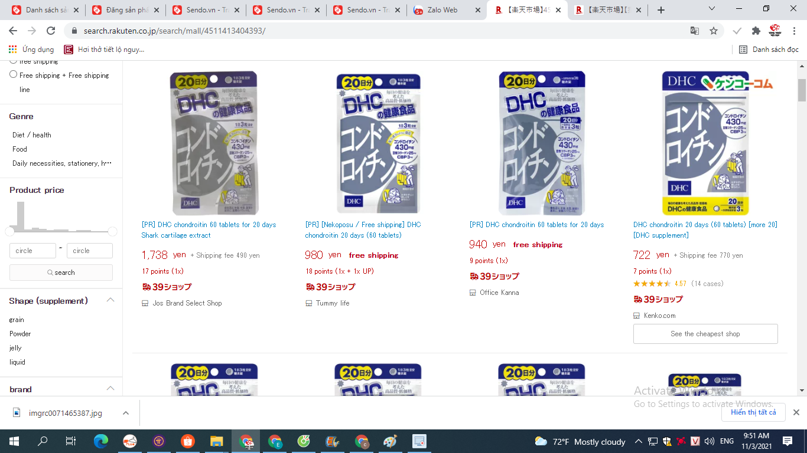Open options arrow for imgrc0071465387.jpg download
The width and height of the screenshot is (807, 453).
(126, 413)
